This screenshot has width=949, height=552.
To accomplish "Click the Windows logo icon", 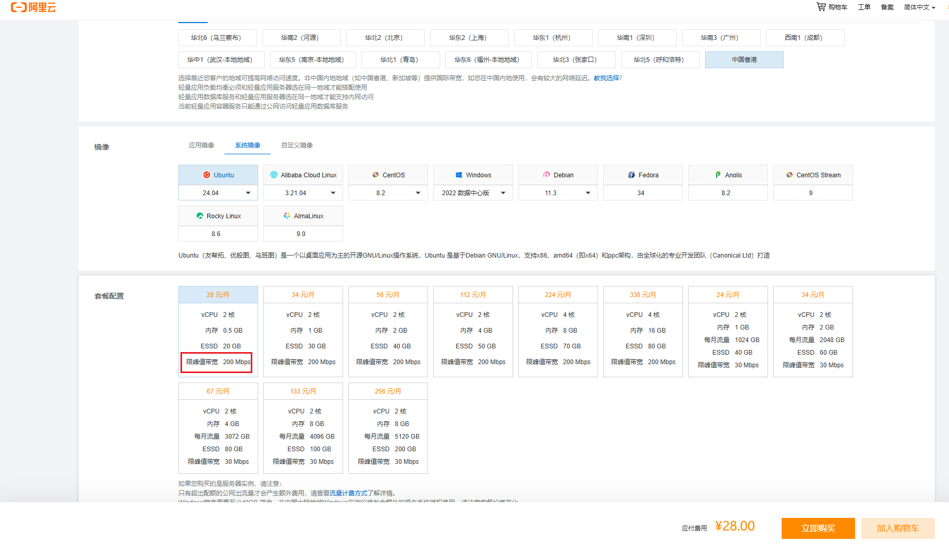I will coord(459,175).
